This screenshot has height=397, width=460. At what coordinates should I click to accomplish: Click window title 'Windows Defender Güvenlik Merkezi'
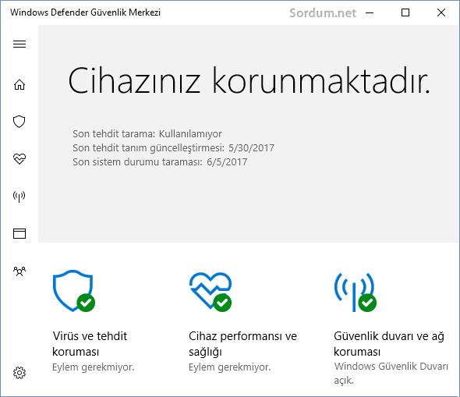click(85, 12)
